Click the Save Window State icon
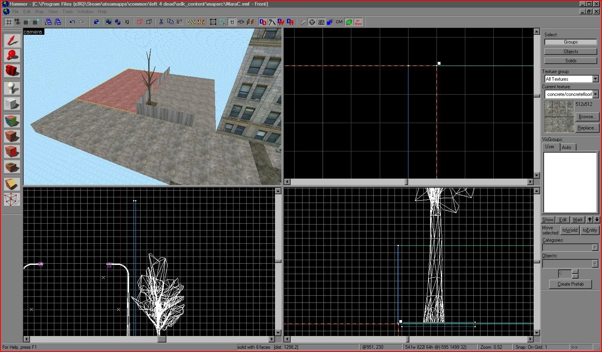Screen dimensions: 602x352 pyautogui.click(x=58, y=22)
